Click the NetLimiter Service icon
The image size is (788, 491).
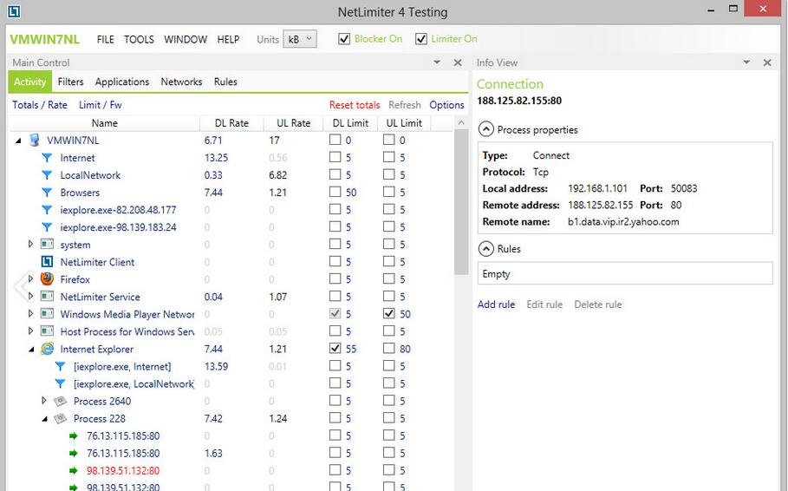coord(47,297)
